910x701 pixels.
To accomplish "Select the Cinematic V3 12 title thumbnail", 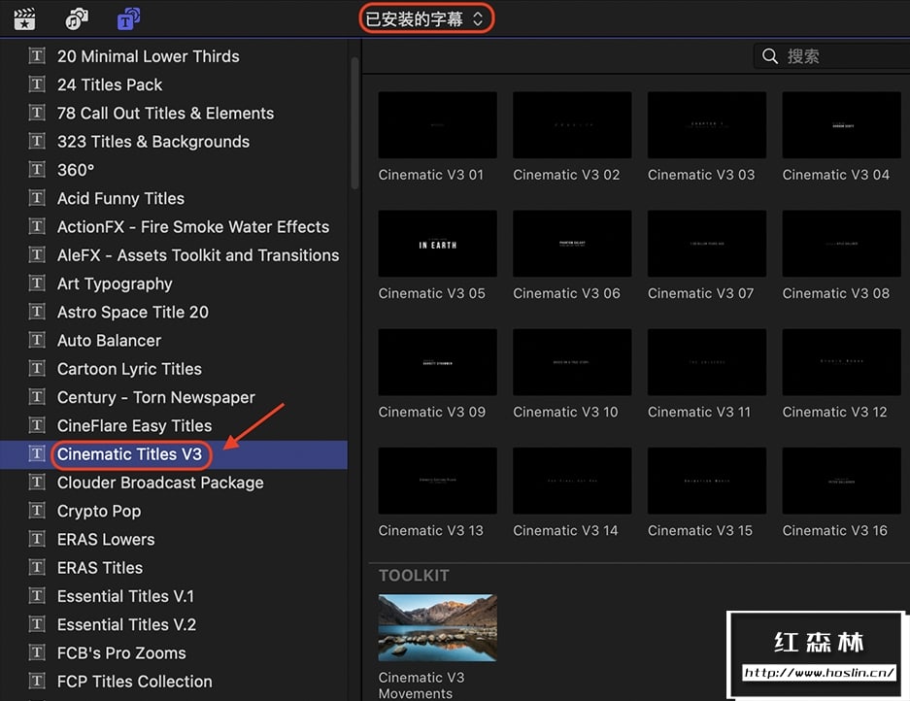I will point(841,362).
